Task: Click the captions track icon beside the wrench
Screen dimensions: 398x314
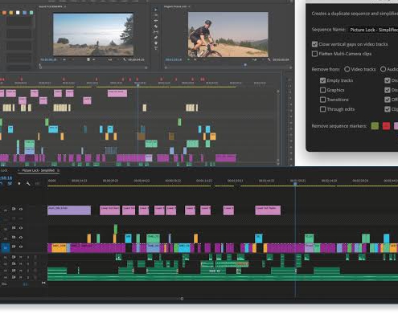Action: (x=37, y=183)
